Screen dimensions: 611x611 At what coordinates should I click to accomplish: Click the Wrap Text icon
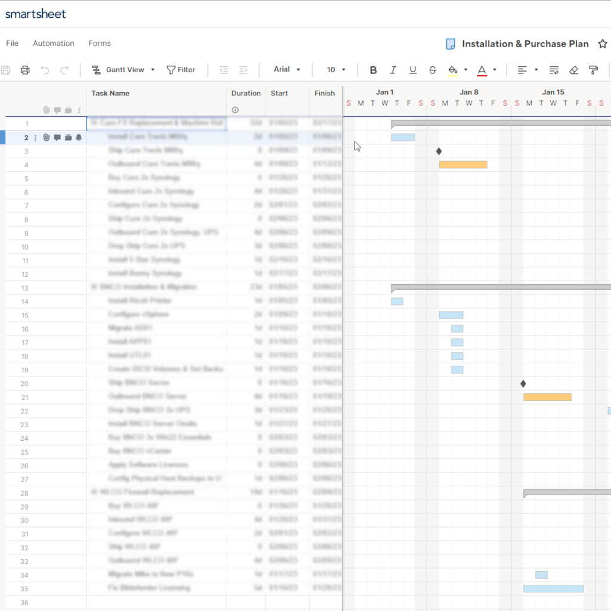pos(554,70)
